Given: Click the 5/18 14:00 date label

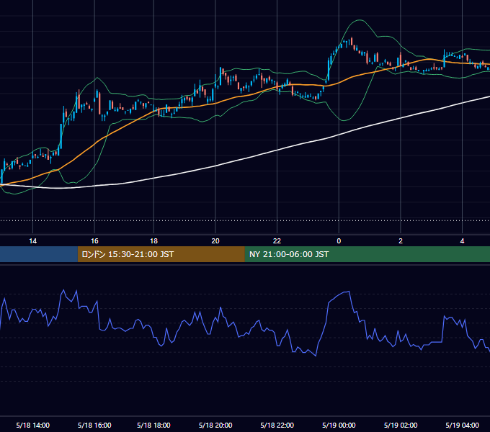Looking at the screenshot, I should pos(33,425).
